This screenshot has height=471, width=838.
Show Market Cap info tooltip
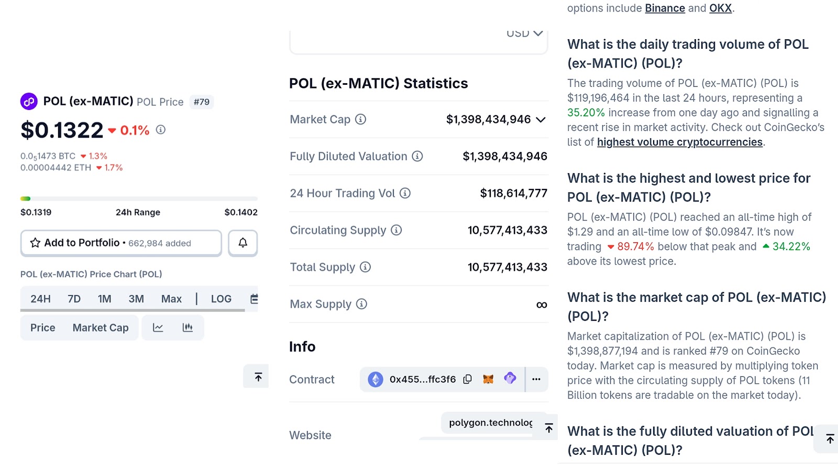pos(361,119)
